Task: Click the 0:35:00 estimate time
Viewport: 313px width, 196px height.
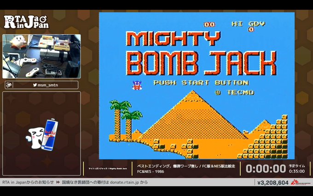Action: click(297, 171)
